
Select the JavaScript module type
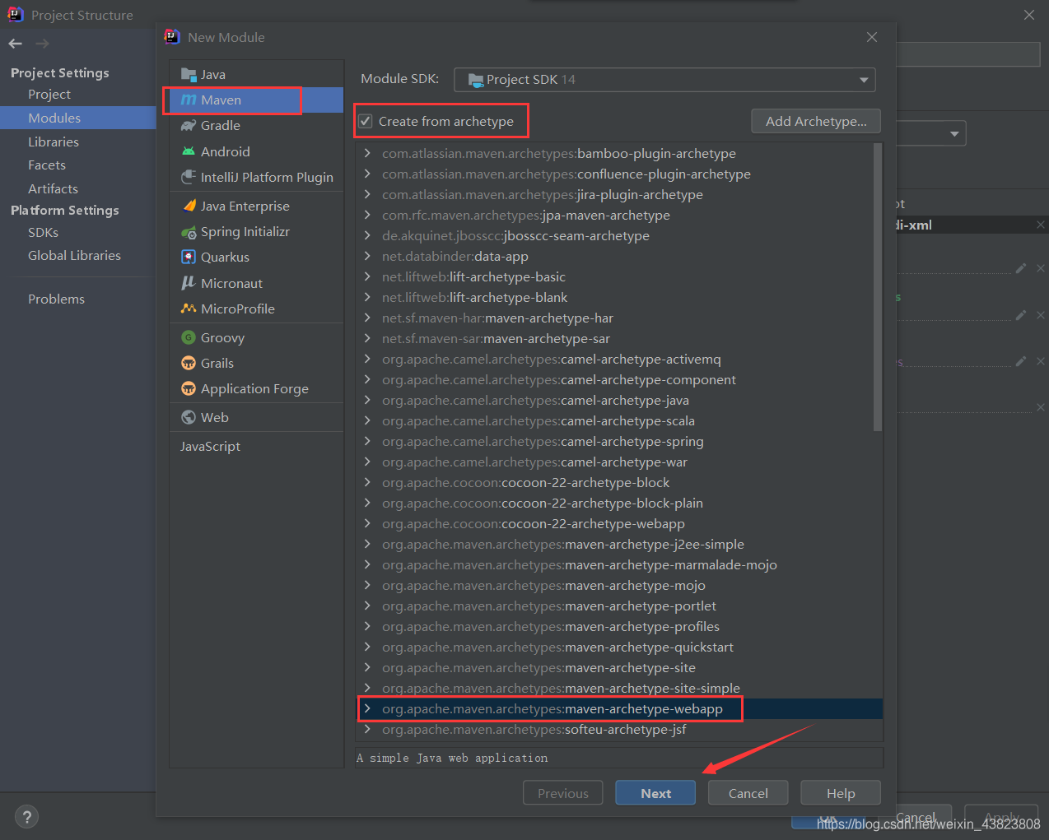point(210,446)
